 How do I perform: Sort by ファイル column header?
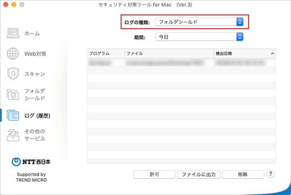click(x=169, y=54)
